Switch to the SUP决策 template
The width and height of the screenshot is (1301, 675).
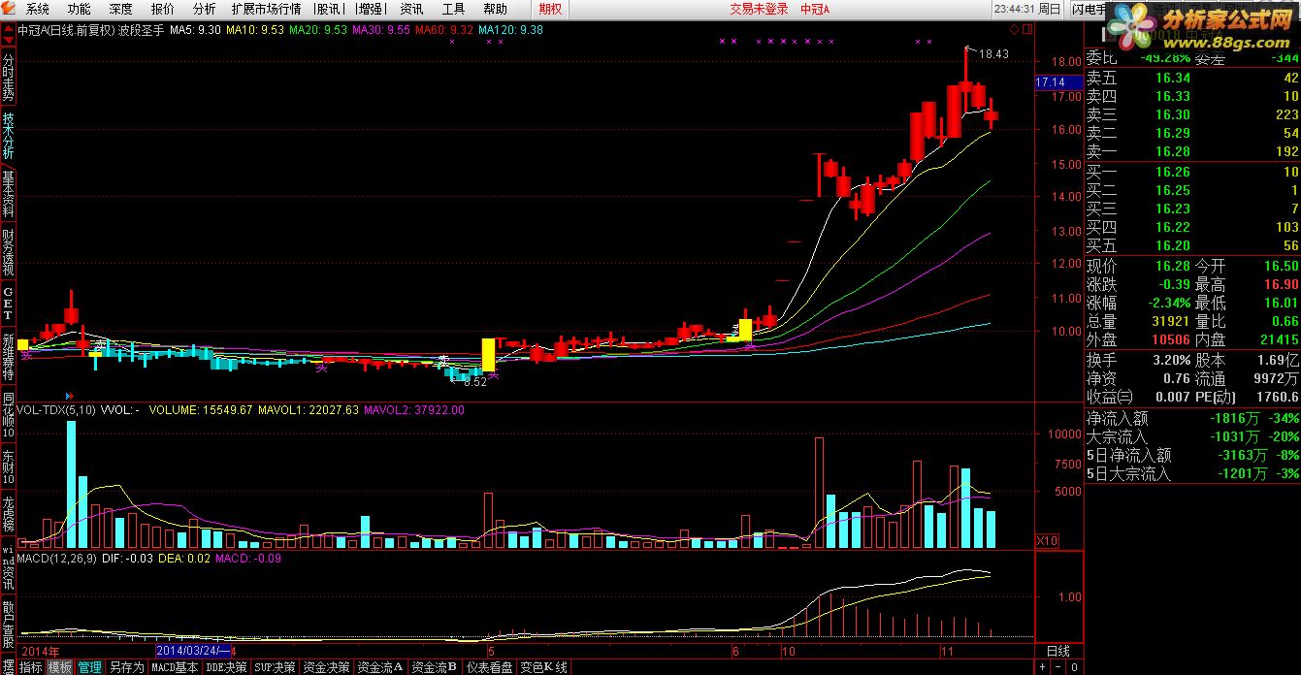pos(275,667)
